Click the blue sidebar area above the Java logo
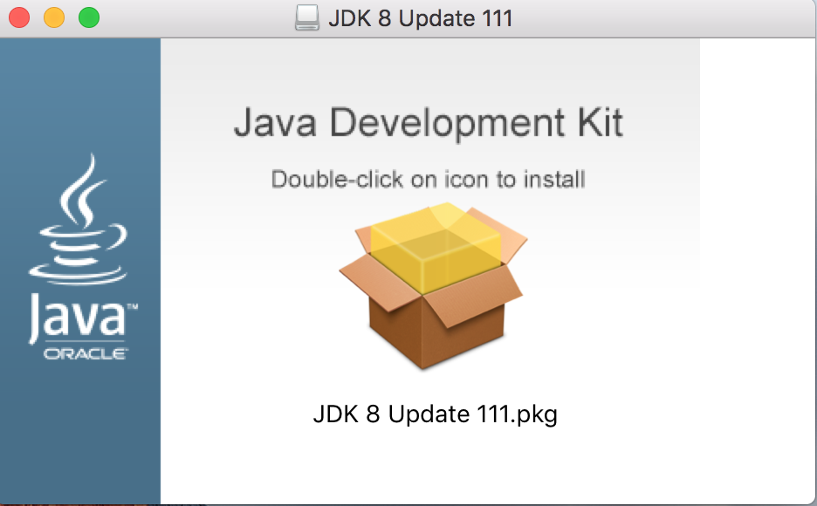 [x=80, y=93]
